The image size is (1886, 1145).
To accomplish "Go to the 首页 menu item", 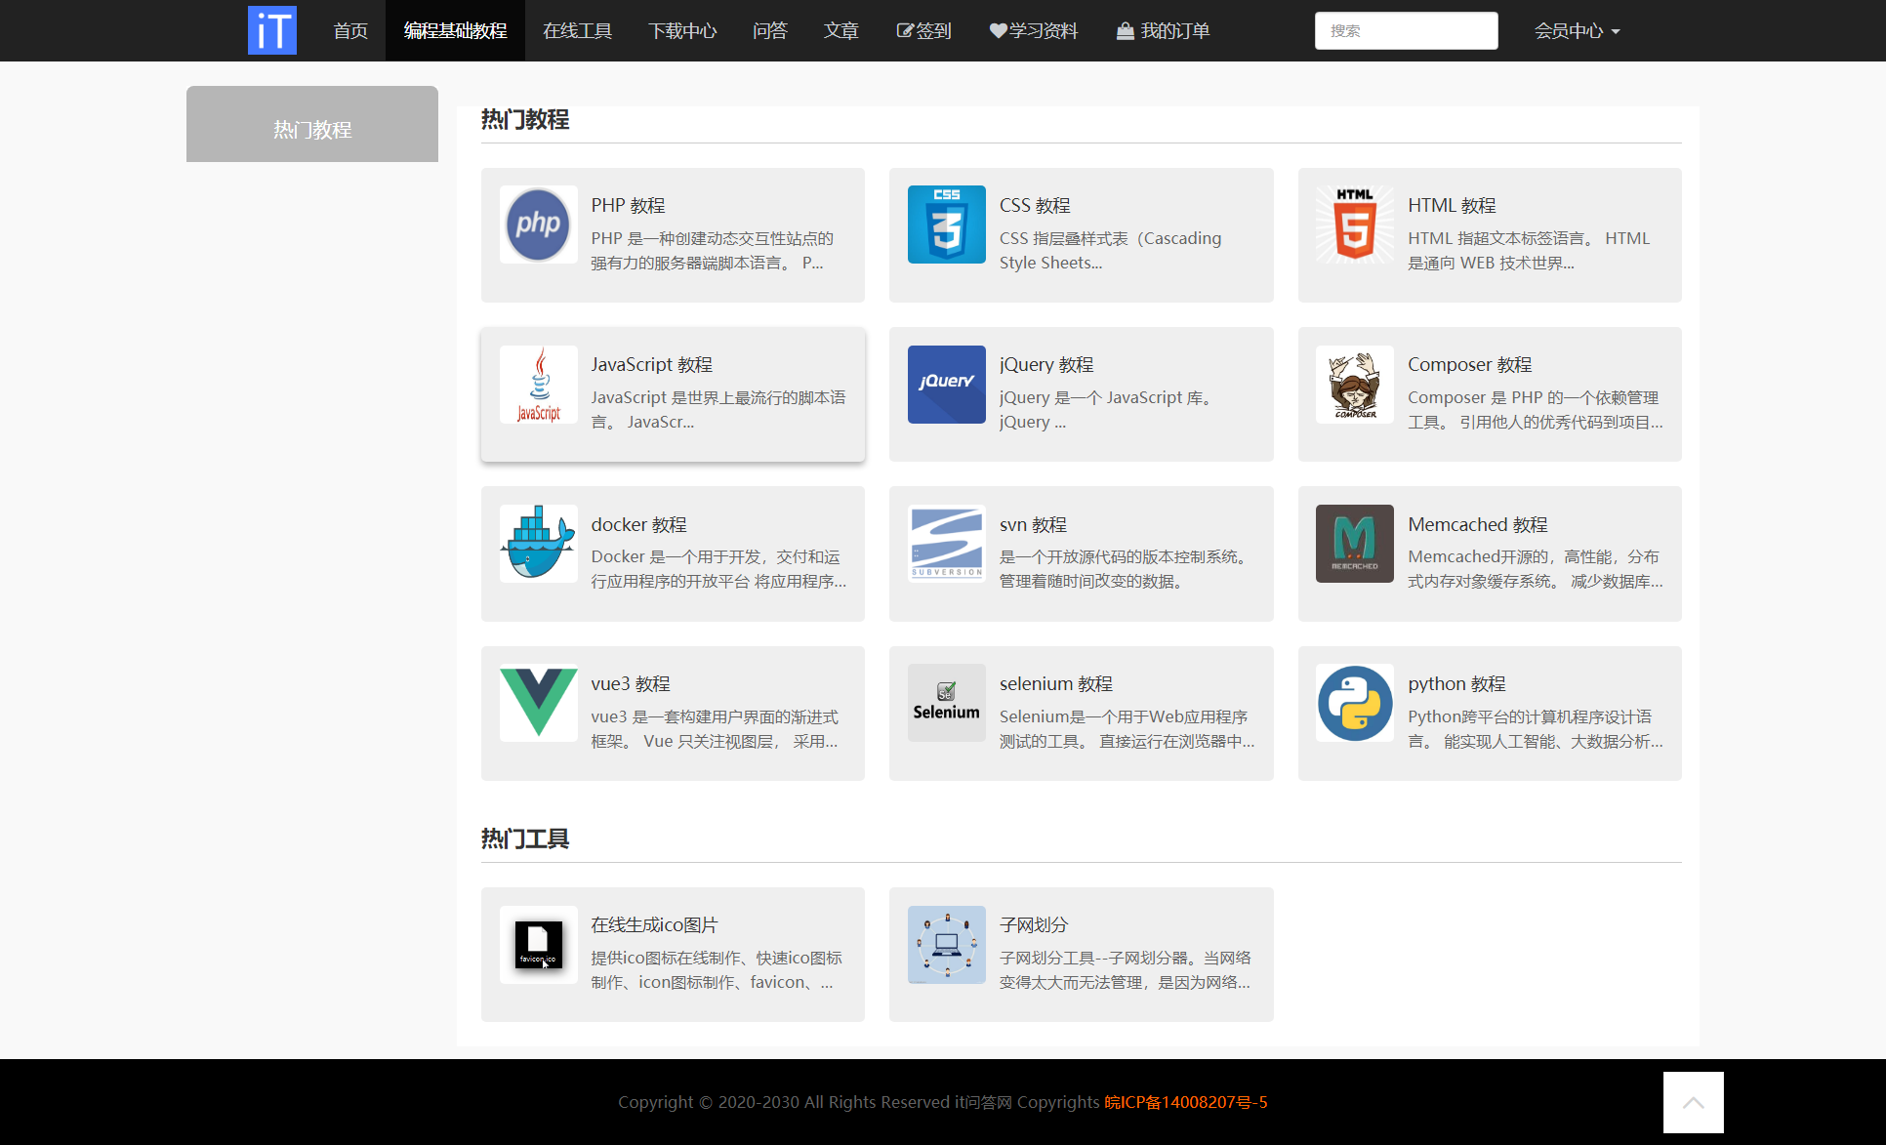I will (350, 31).
